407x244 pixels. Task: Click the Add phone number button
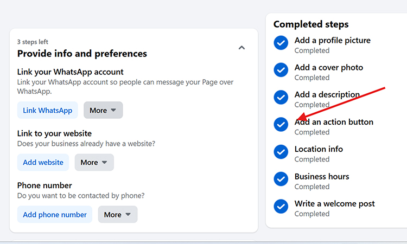pyautogui.click(x=55, y=214)
